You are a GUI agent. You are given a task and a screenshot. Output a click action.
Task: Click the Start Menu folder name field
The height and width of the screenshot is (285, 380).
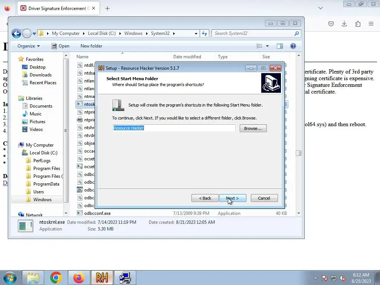174,128
